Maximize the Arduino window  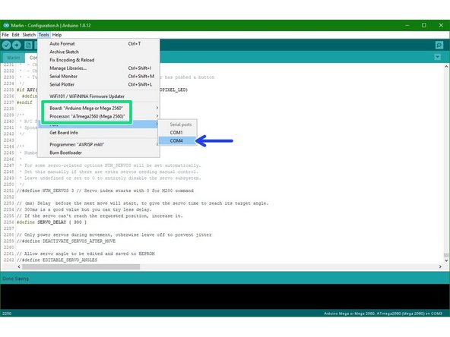coord(424,25)
